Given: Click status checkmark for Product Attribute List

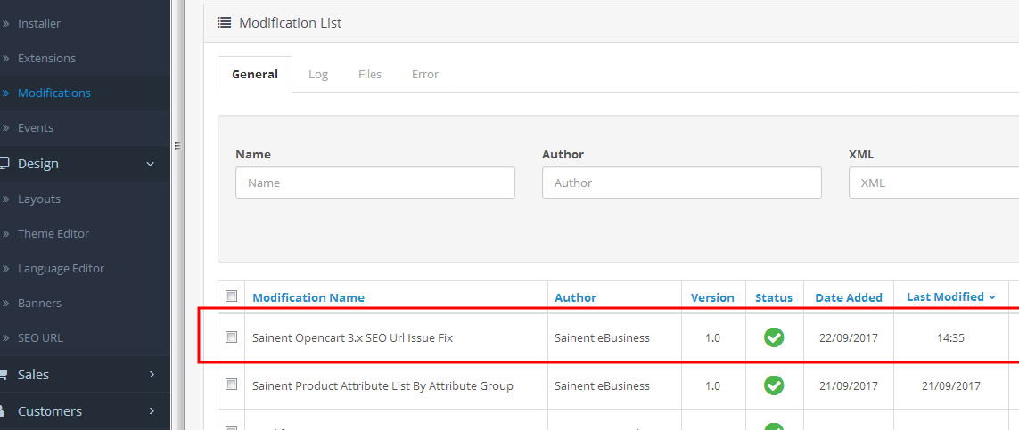Looking at the screenshot, I should [774, 385].
